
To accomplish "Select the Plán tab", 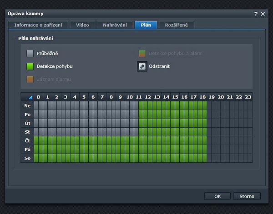I will (x=146, y=25).
